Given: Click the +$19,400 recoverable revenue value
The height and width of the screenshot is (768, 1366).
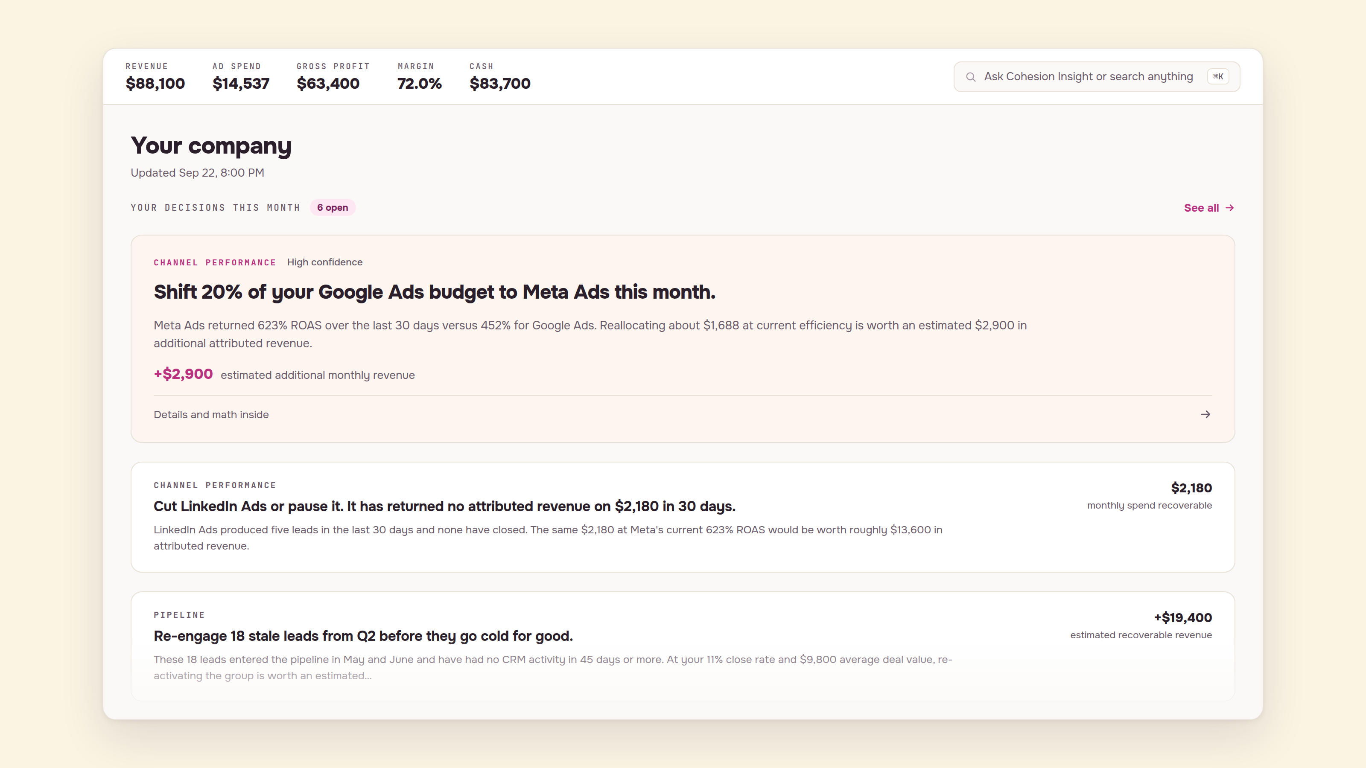Looking at the screenshot, I should click(x=1182, y=617).
